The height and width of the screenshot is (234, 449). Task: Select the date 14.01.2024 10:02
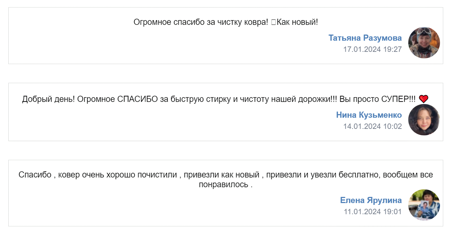372,126
